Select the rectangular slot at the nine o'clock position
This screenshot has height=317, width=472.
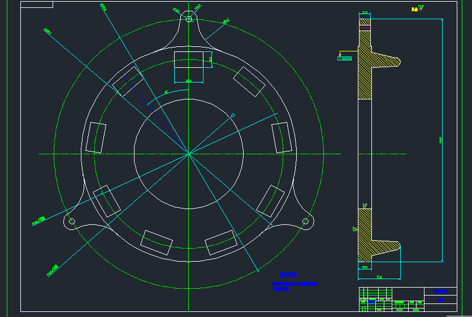point(96,137)
